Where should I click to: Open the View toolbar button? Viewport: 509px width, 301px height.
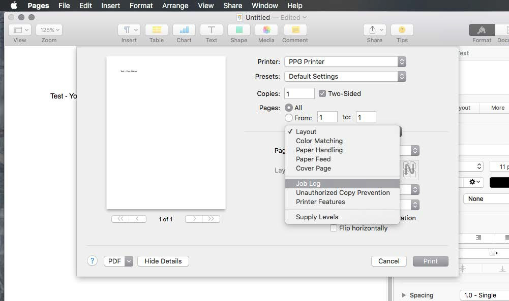pos(19,30)
